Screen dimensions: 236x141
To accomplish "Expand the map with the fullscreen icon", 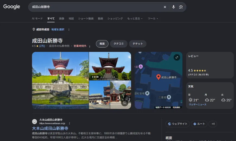I will [x=177, y=57].
